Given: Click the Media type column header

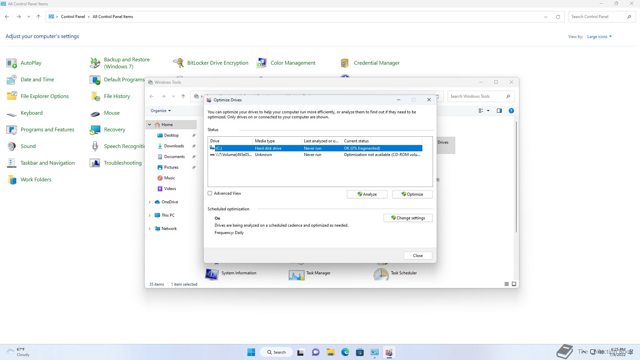Looking at the screenshot, I should point(277,141).
